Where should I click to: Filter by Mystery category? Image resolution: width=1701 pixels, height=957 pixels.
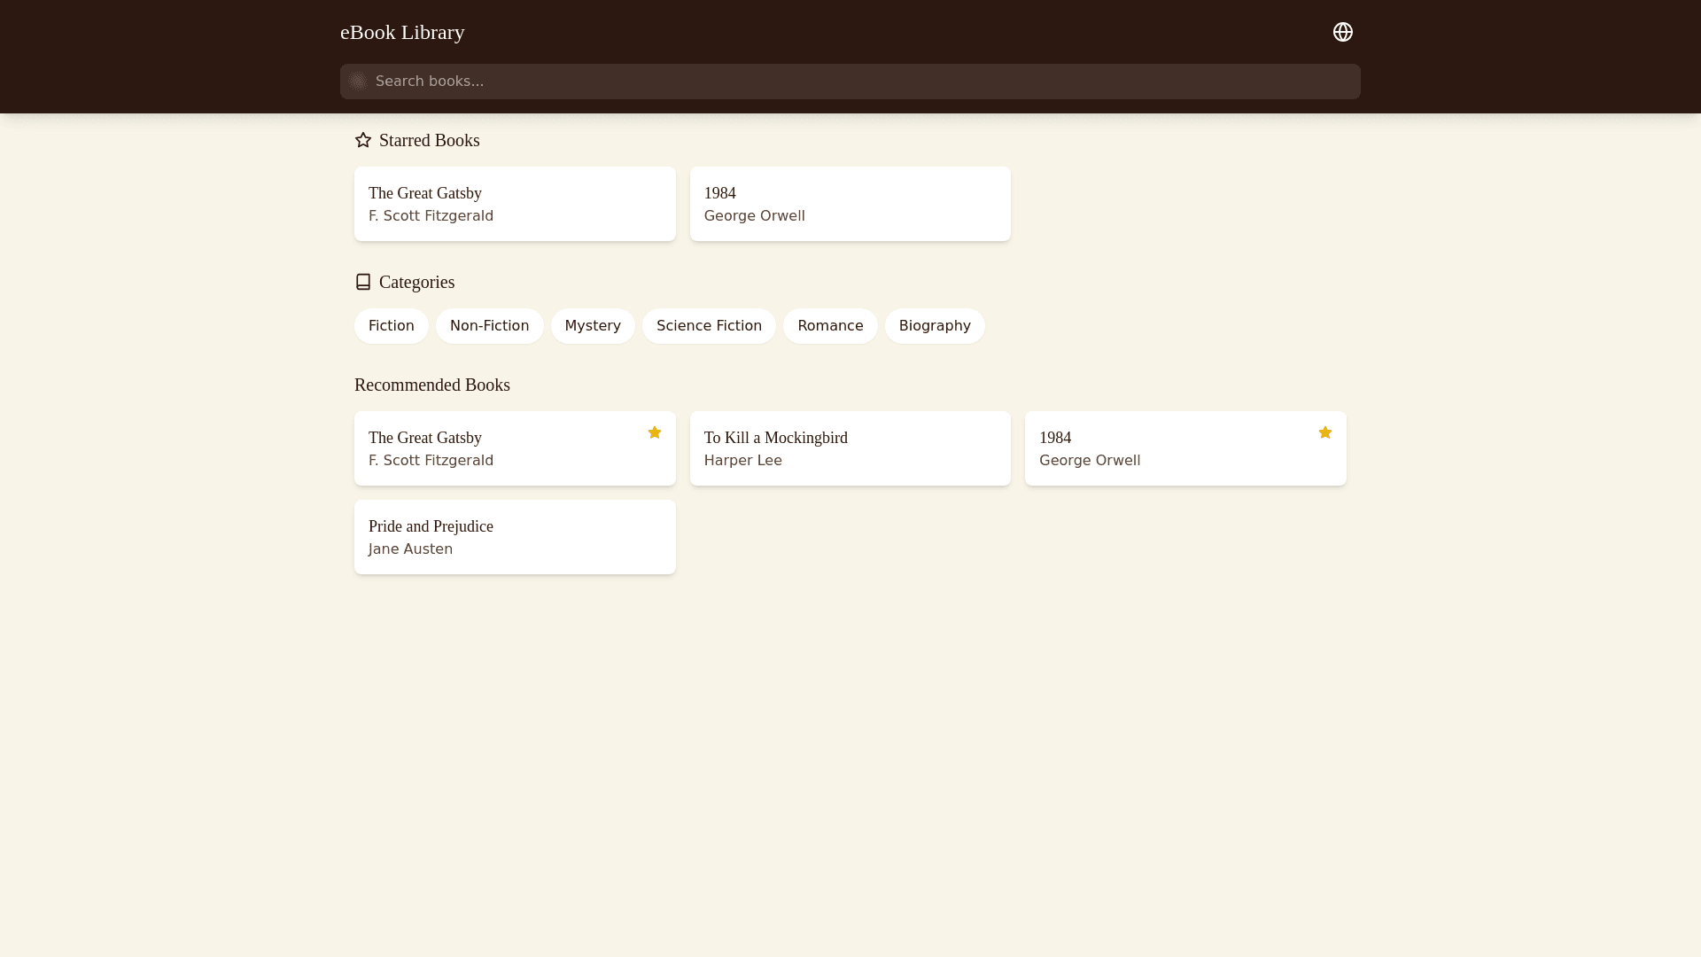coord(593,326)
